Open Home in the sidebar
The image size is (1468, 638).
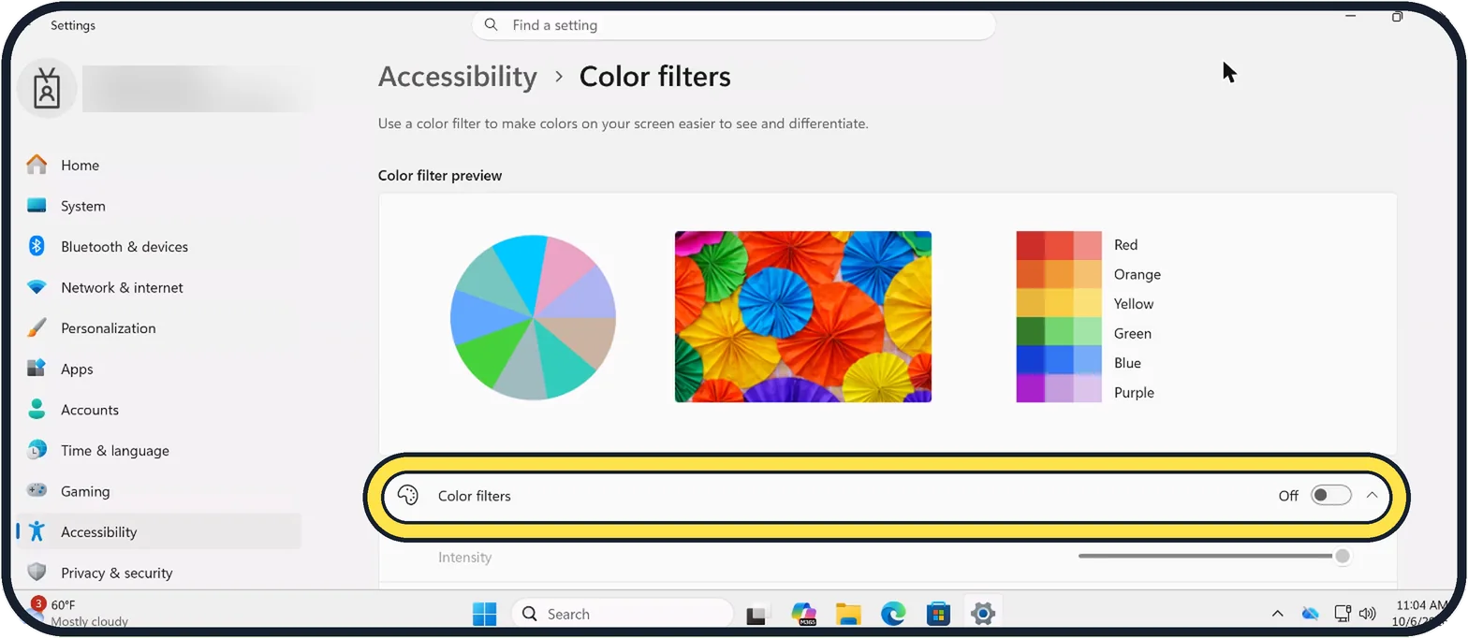(x=159, y=166)
